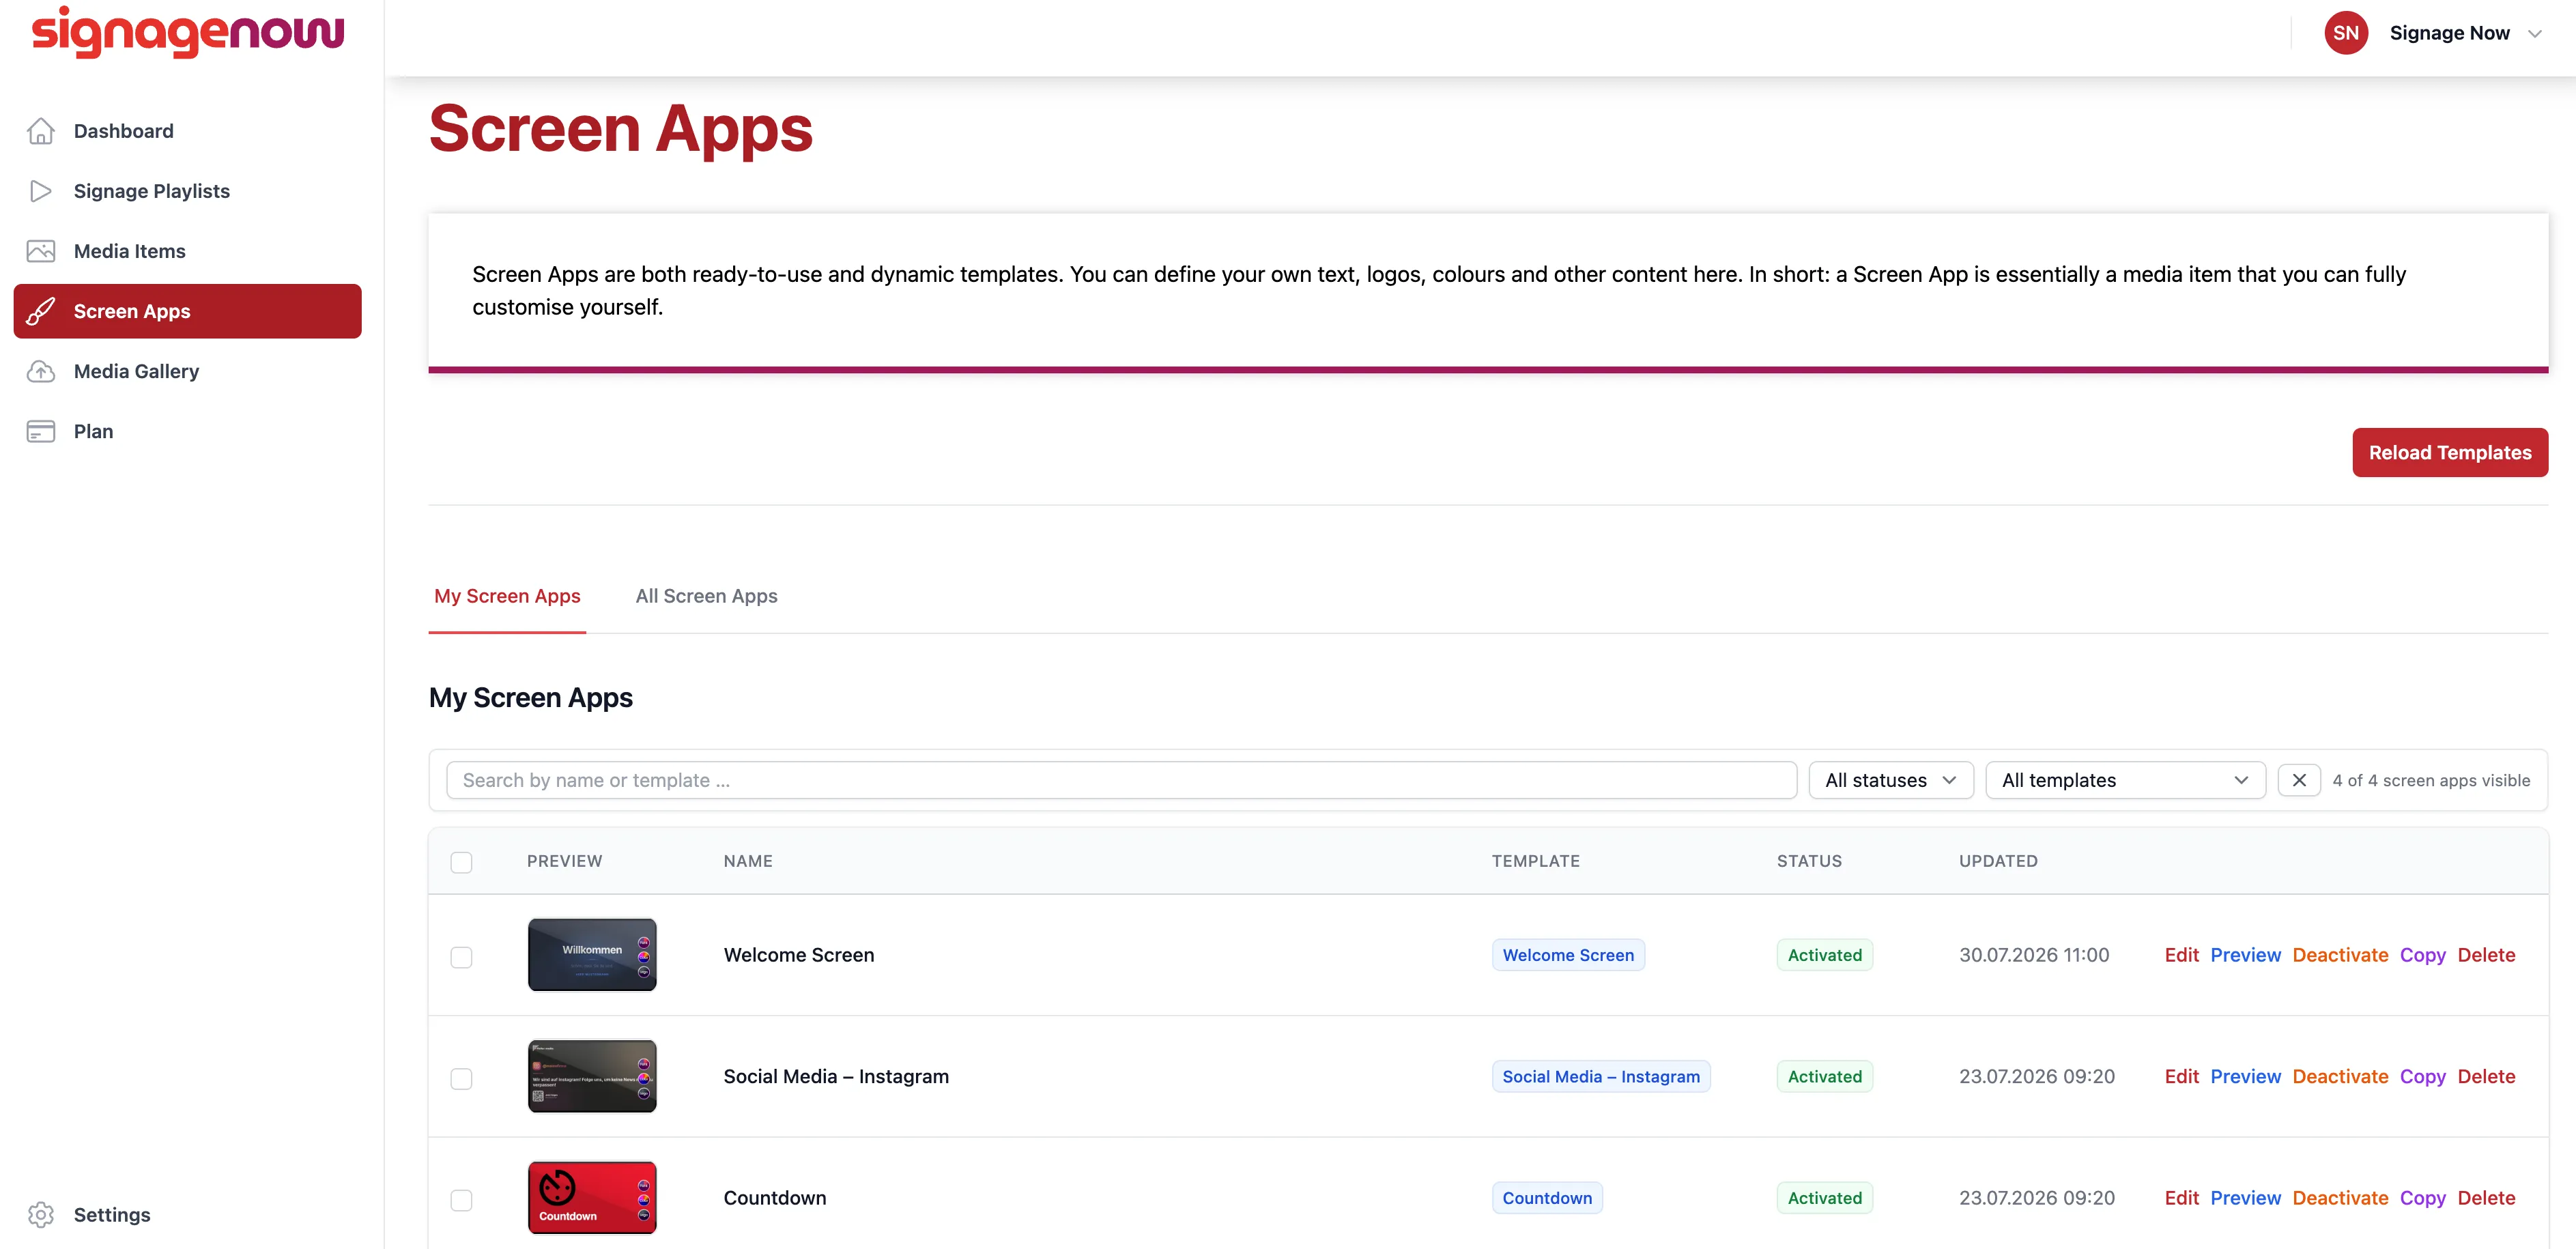Open Dashboard via the home icon
This screenshot has height=1249, width=2576.
click(x=40, y=131)
